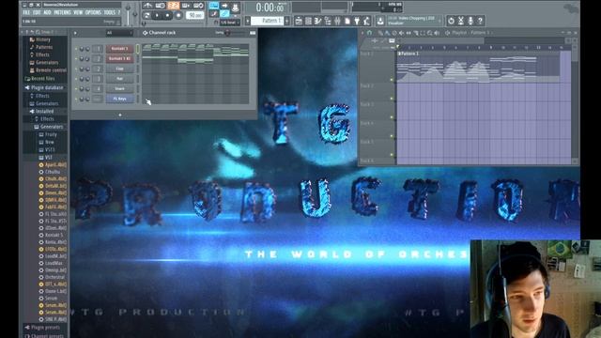The image size is (601, 338).
Task: Expand Patterns folder in browser
Action: coord(44,47)
